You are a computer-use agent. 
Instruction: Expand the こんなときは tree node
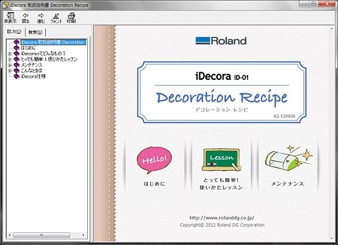pyautogui.click(x=9, y=71)
